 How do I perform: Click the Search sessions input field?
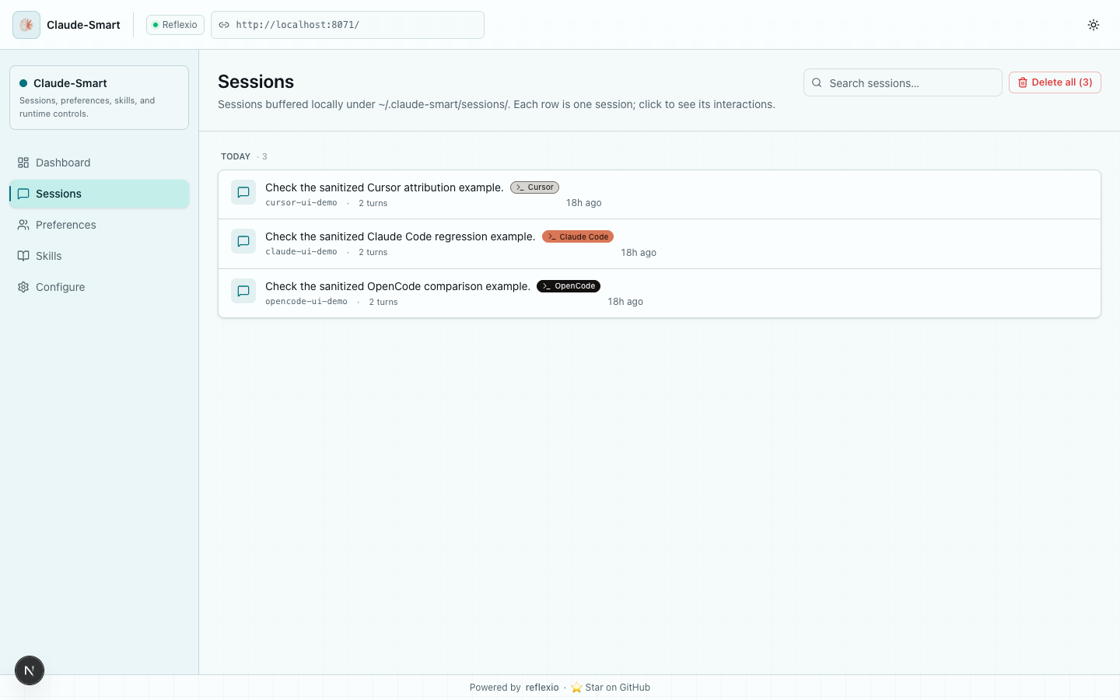[902, 82]
